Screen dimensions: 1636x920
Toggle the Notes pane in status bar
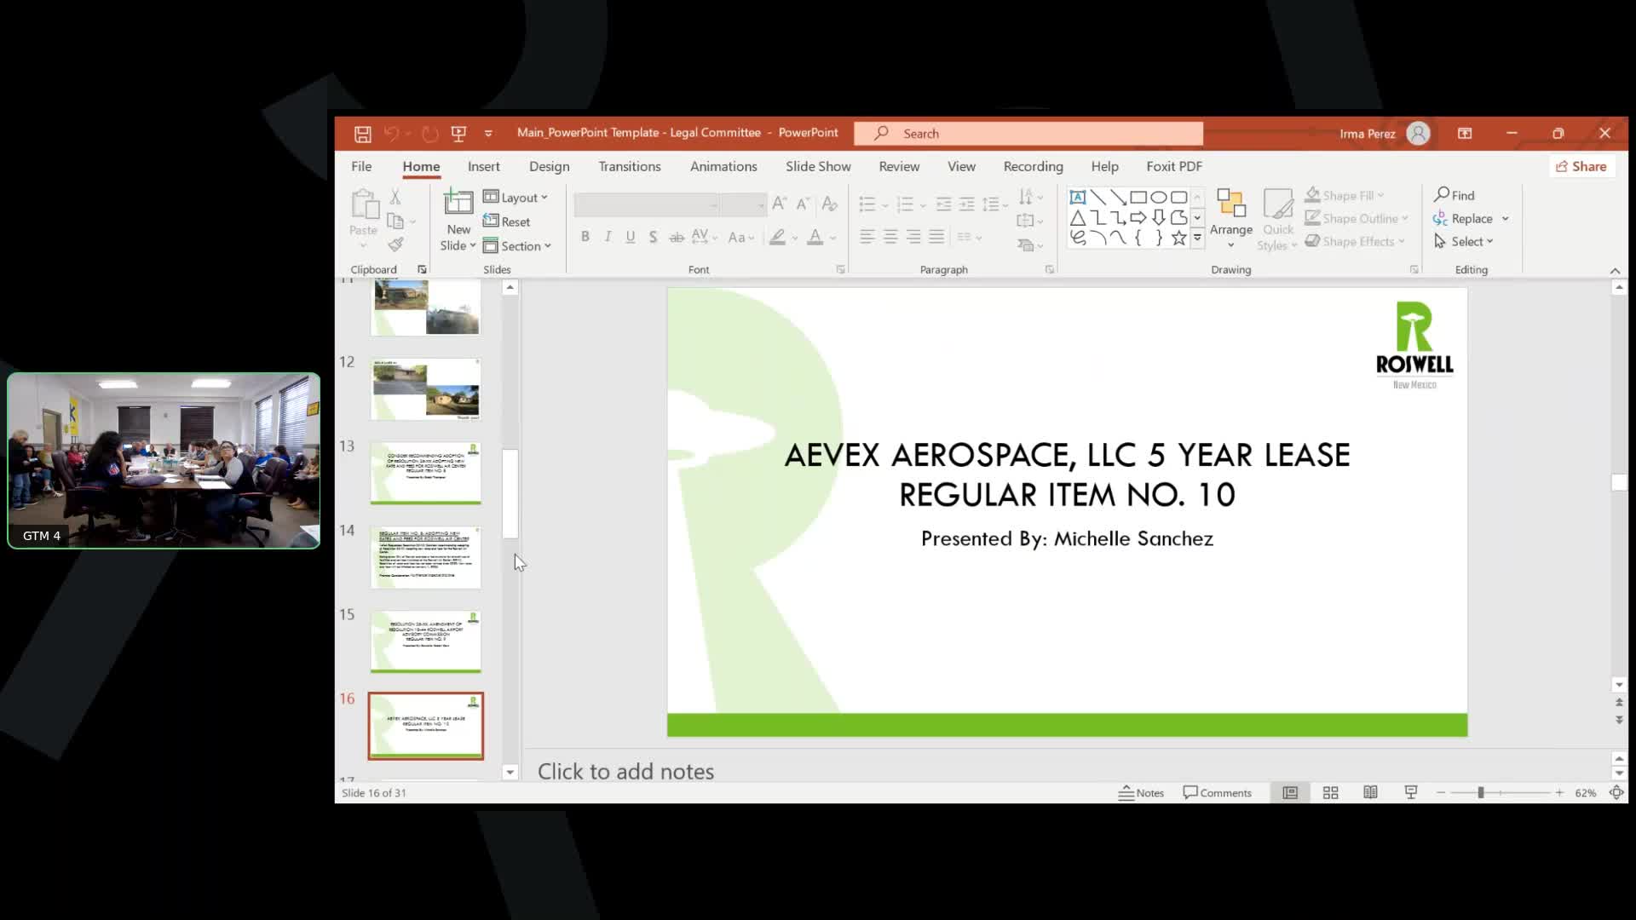[x=1141, y=793]
